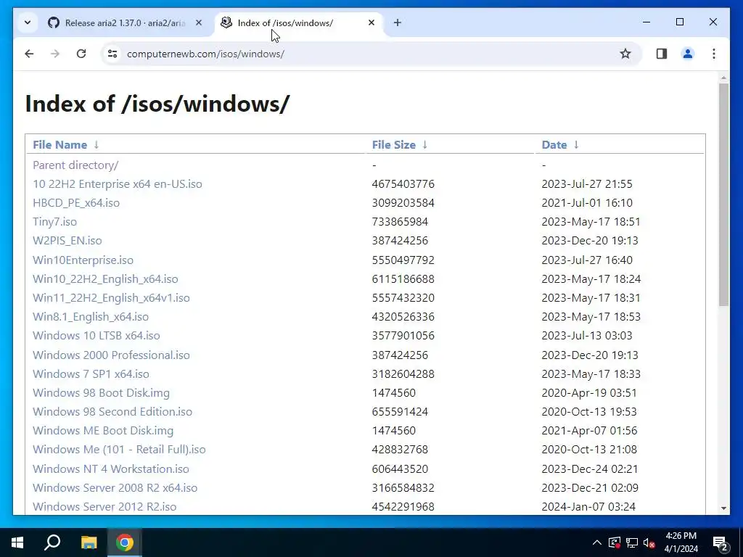Click Windows Server 2012 R2.iso
Screen dimensions: 743x557
point(104,507)
